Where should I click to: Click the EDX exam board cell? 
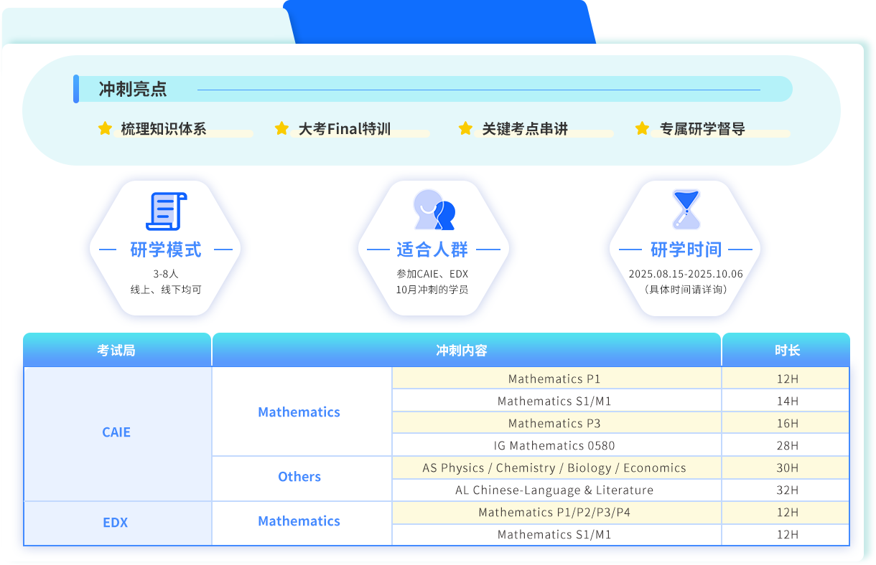point(116,523)
